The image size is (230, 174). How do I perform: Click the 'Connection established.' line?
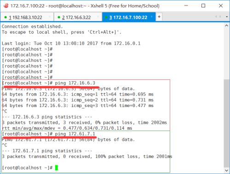[32, 26]
